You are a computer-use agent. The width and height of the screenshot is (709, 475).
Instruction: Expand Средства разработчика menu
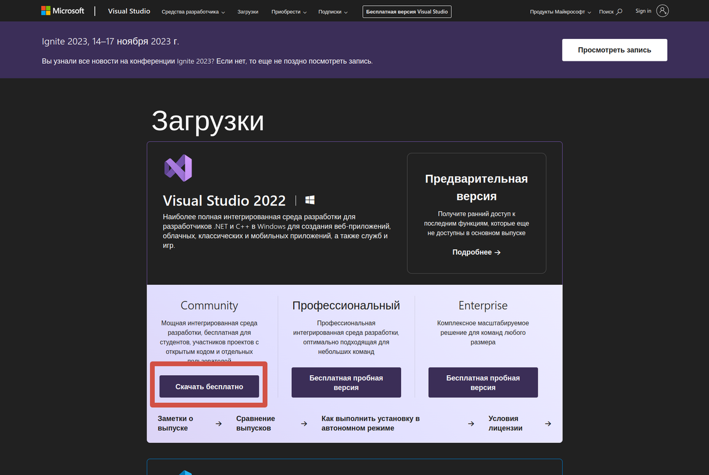[x=193, y=11]
